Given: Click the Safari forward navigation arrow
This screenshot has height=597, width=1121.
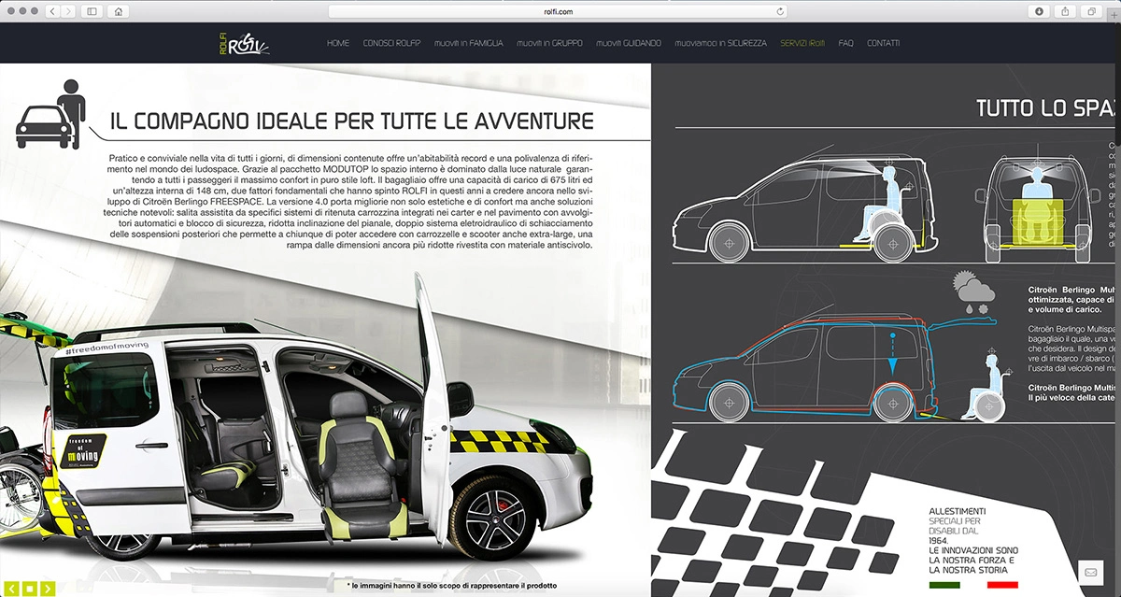Looking at the screenshot, I should [x=69, y=11].
